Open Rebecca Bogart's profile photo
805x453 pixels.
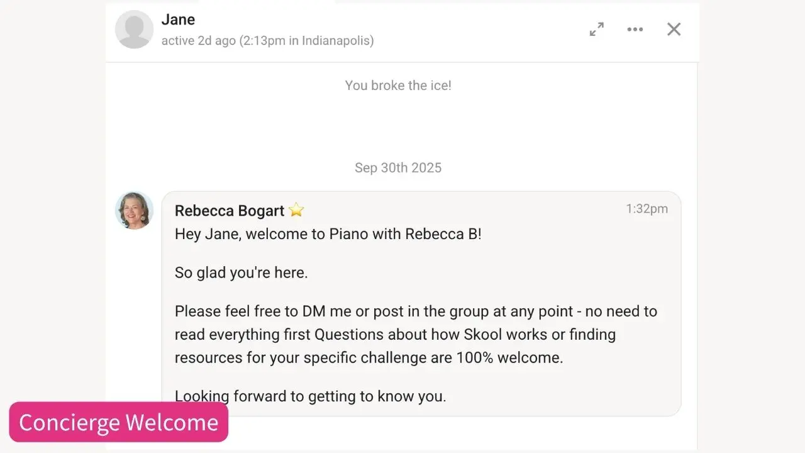pyautogui.click(x=134, y=211)
